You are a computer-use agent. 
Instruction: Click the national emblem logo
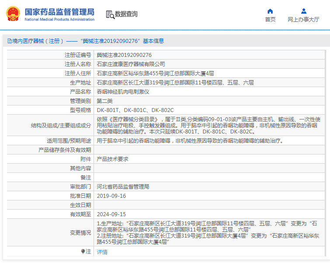coord(13,14)
